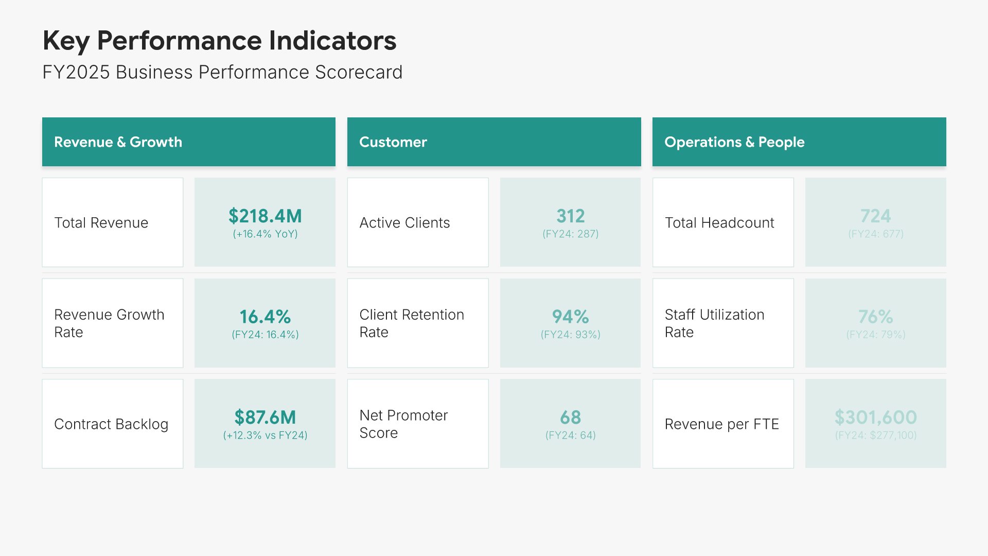Click the 94% retention value

[x=570, y=317]
